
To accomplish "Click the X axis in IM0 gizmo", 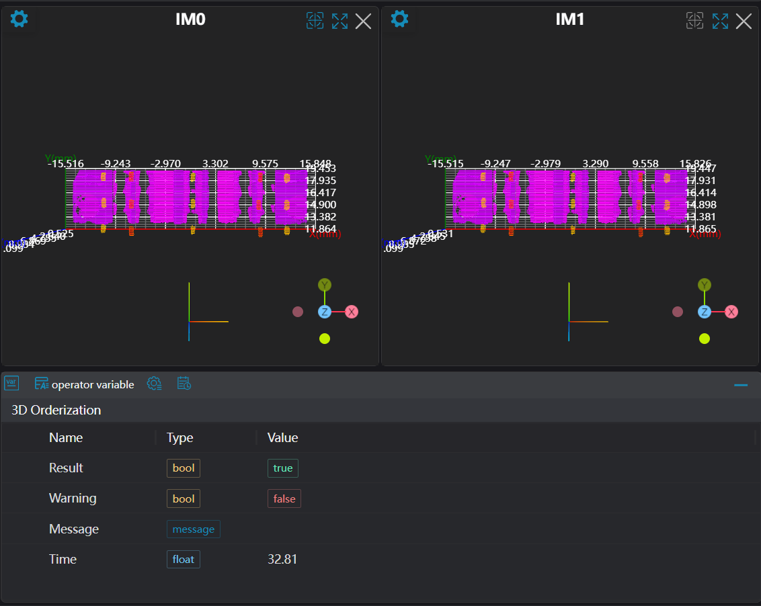I will click(x=352, y=312).
